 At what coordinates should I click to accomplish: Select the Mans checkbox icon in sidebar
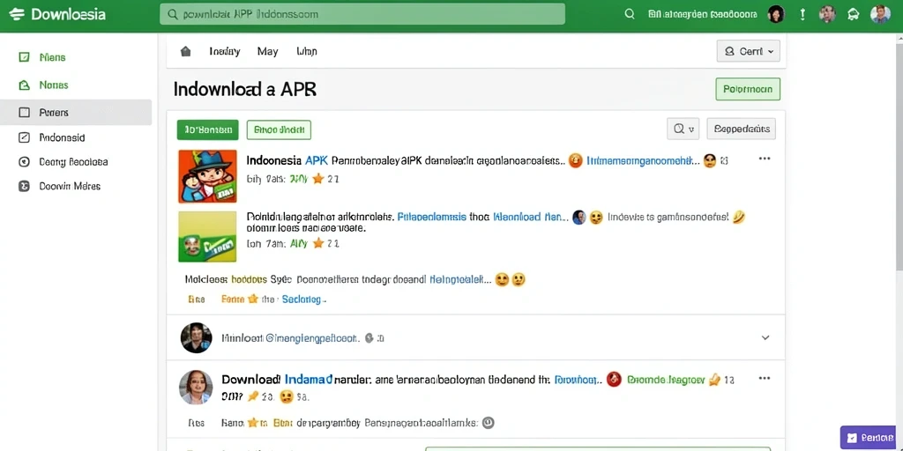[24, 57]
